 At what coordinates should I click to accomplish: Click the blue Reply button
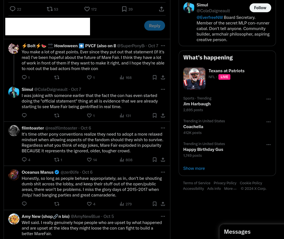pos(155,26)
